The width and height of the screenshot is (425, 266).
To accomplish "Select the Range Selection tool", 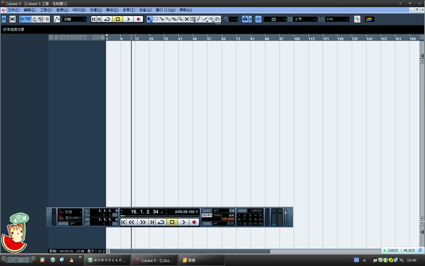I will tap(156, 19).
